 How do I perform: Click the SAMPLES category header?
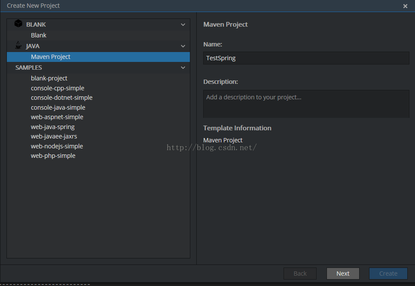[x=98, y=68]
